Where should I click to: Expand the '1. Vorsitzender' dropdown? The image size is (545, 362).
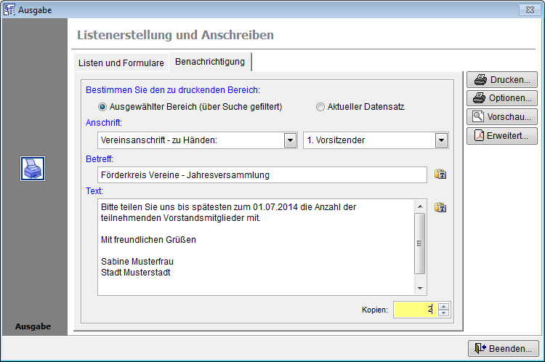tap(441, 140)
